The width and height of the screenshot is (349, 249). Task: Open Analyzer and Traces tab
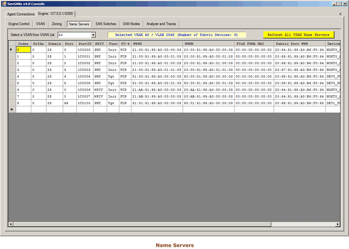(161, 24)
